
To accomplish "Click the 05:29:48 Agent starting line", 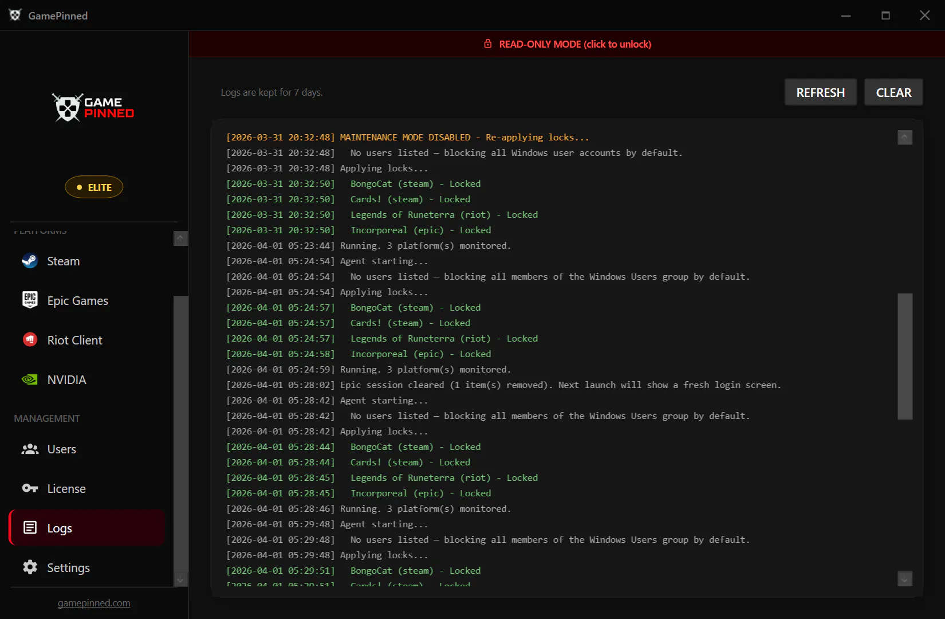I will (327, 524).
